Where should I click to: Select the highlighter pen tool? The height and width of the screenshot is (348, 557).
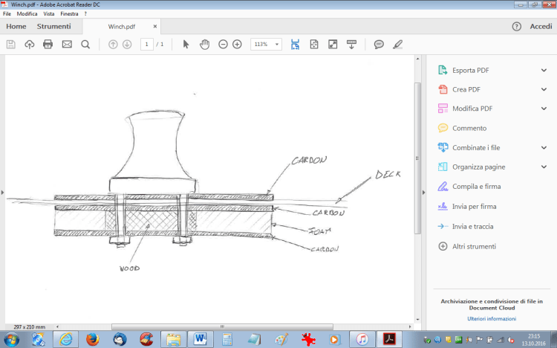[x=398, y=45]
